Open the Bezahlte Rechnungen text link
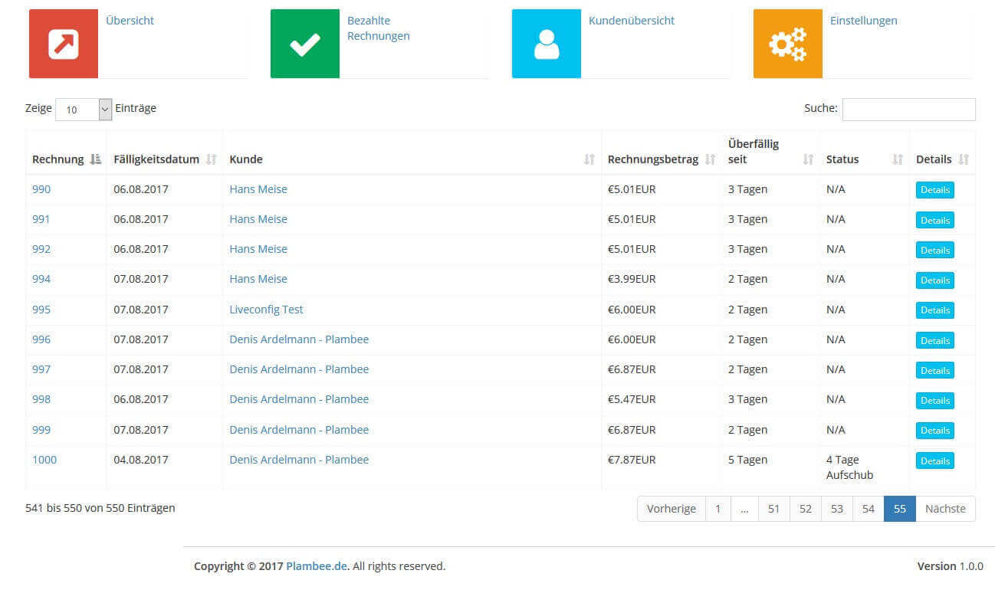Screen dimensions: 995x590 378,28
